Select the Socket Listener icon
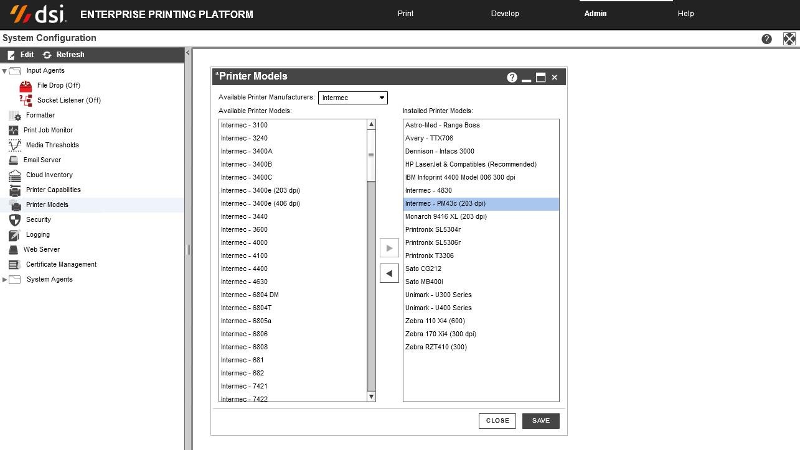 coord(26,100)
